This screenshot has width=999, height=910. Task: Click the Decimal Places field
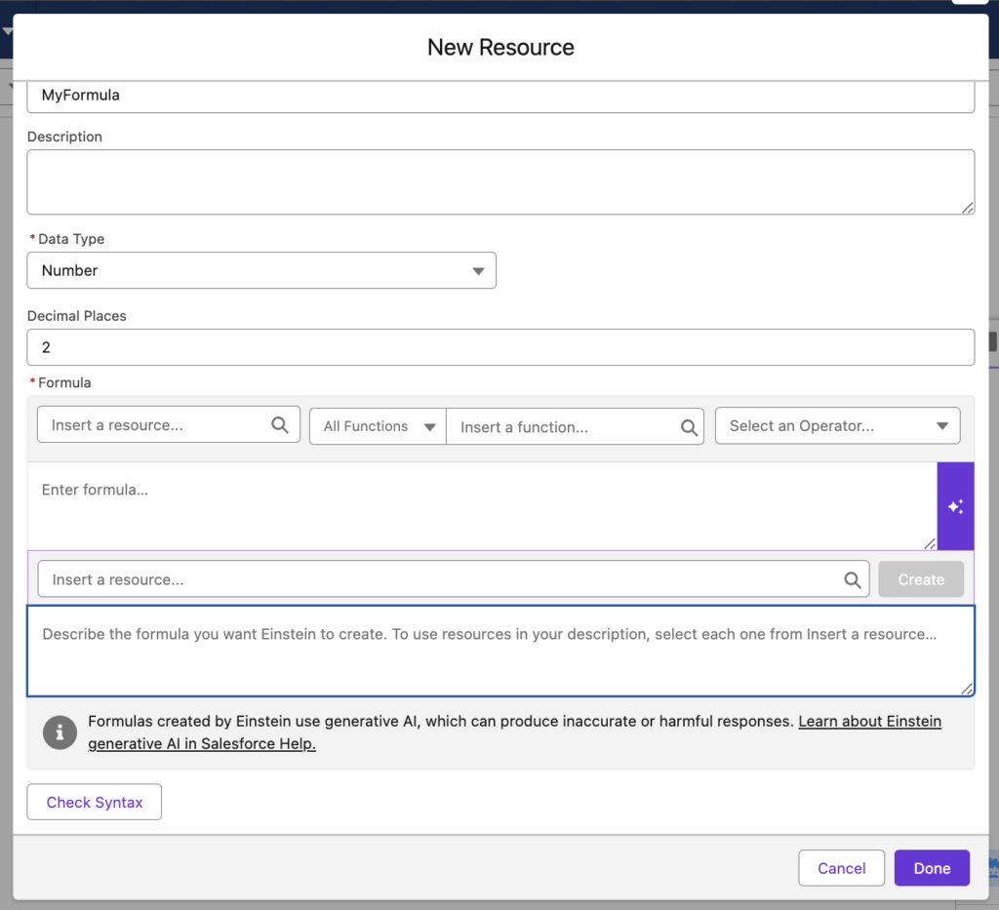coord(500,347)
